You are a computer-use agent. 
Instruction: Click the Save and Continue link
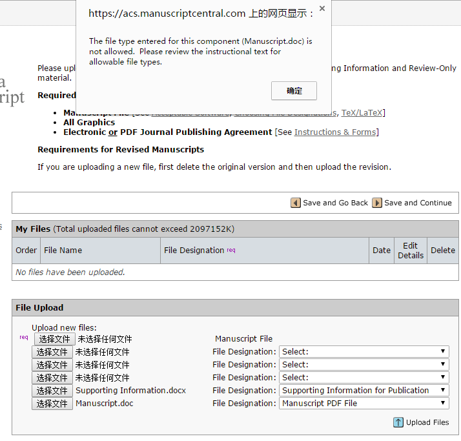click(418, 203)
